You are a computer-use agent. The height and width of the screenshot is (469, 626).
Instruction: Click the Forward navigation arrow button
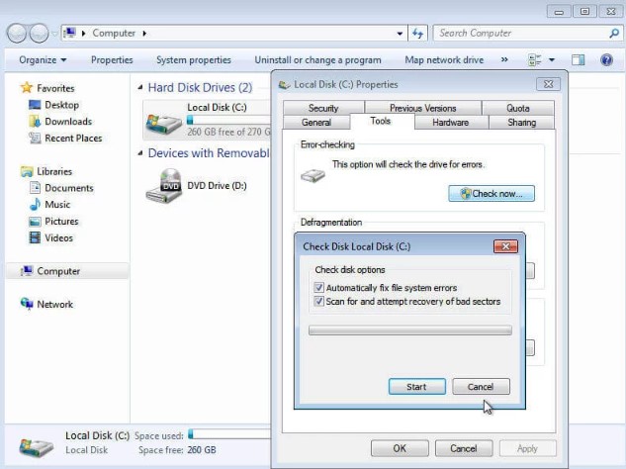point(40,34)
